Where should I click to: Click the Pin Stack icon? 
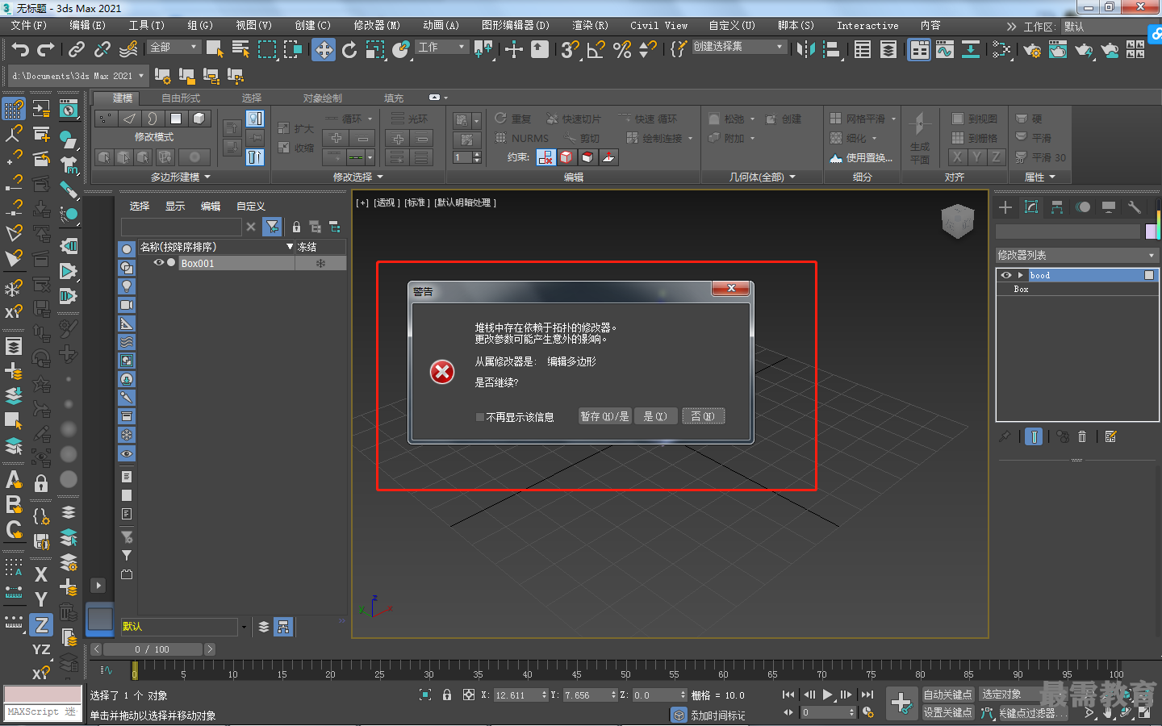pos(1005,436)
